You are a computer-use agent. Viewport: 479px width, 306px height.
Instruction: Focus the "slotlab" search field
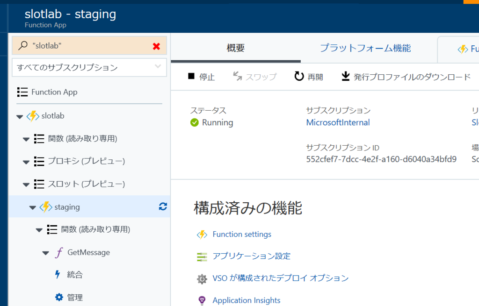(x=89, y=46)
